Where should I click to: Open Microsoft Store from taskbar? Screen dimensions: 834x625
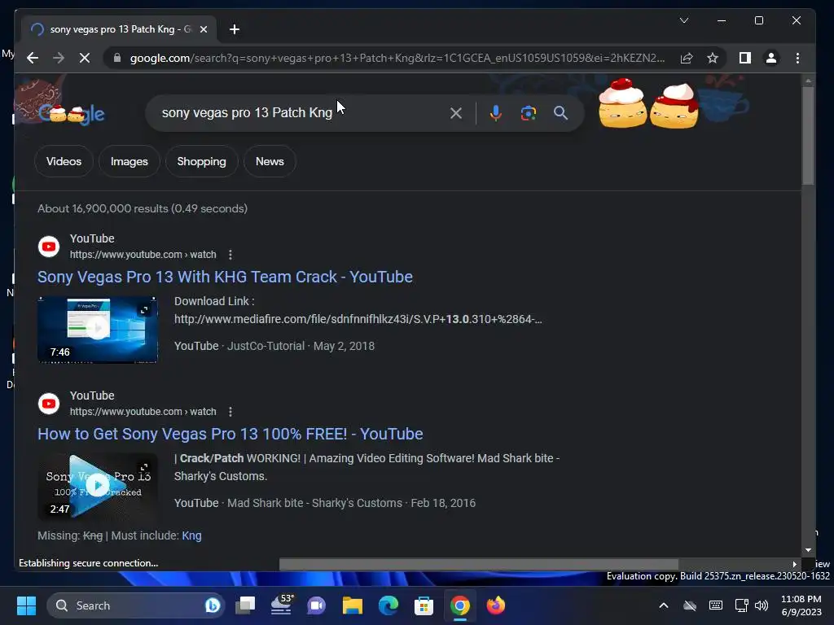(424, 605)
